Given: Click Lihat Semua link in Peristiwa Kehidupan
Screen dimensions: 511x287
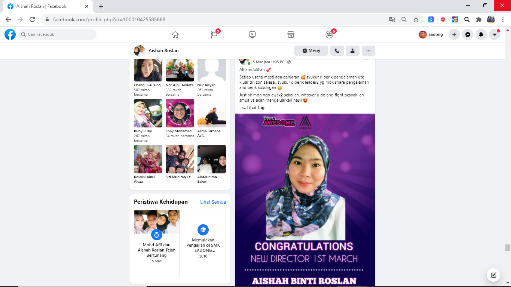Looking at the screenshot, I should tap(213, 202).
